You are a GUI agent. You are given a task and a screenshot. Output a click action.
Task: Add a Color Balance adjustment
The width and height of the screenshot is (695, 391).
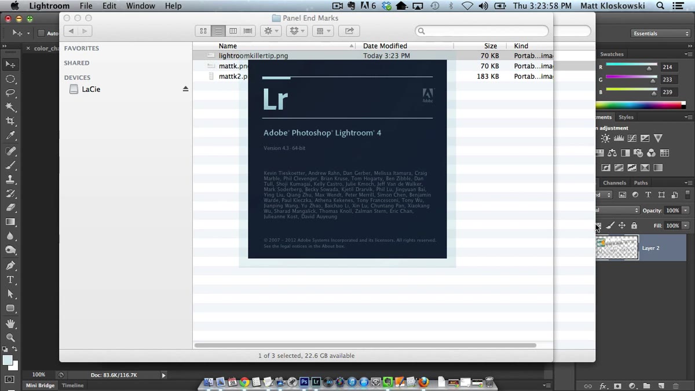(x=612, y=153)
